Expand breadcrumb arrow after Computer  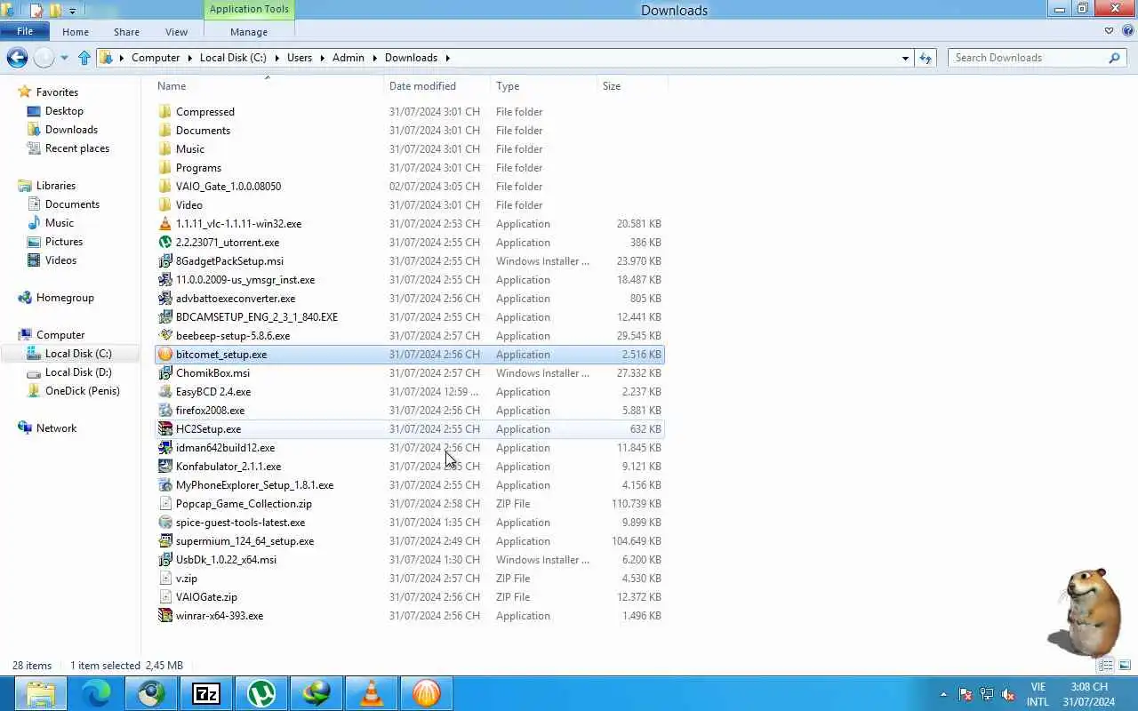tap(189, 58)
